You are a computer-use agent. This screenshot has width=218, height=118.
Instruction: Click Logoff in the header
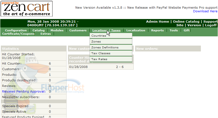[x=211, y=25]
